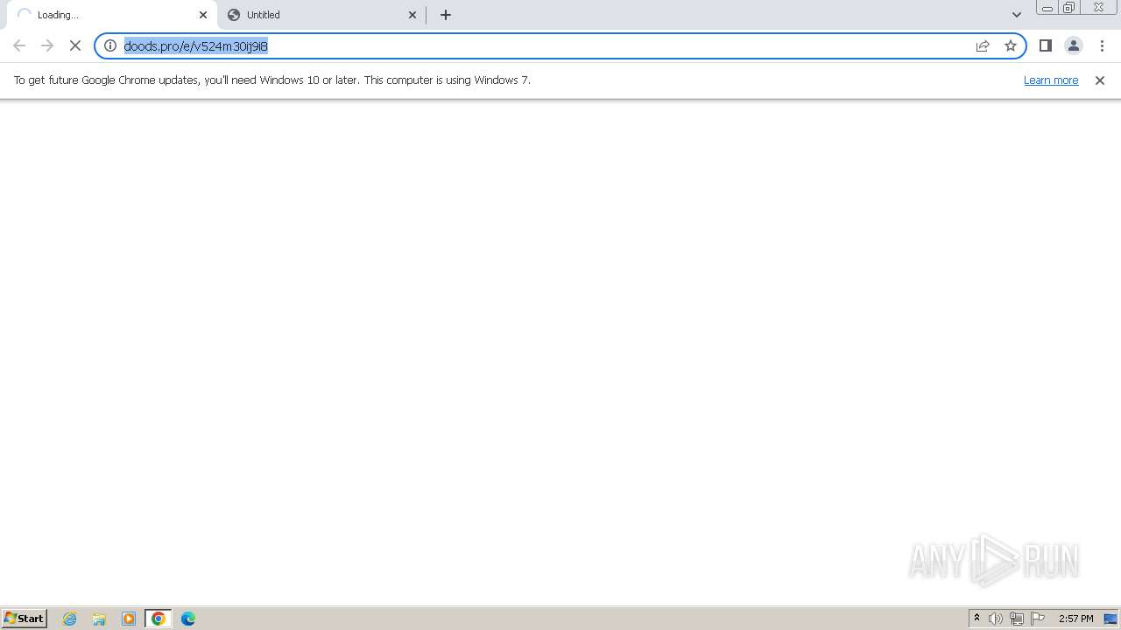
Task: Go back to the previous page
Action: [x=19, y=45]
